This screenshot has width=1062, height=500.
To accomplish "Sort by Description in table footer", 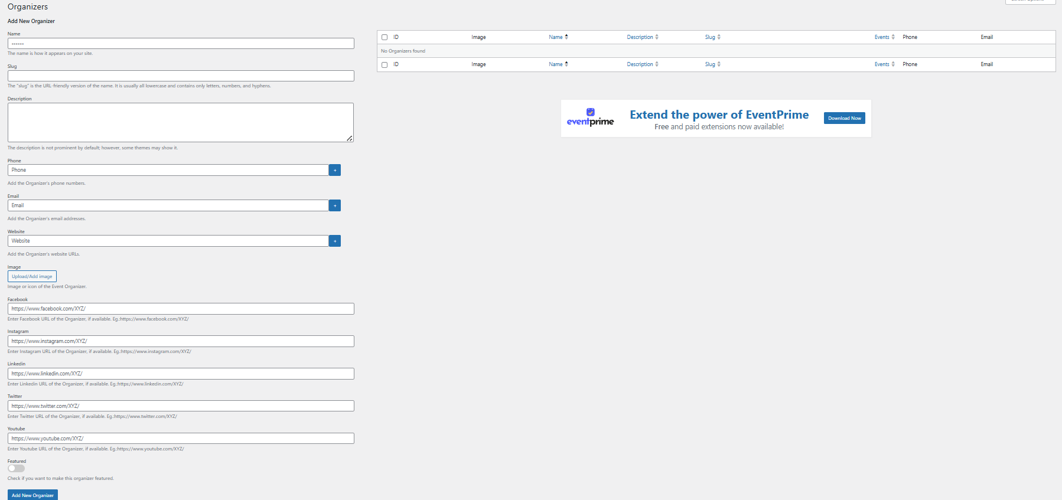I will click(x=643, y=64).
